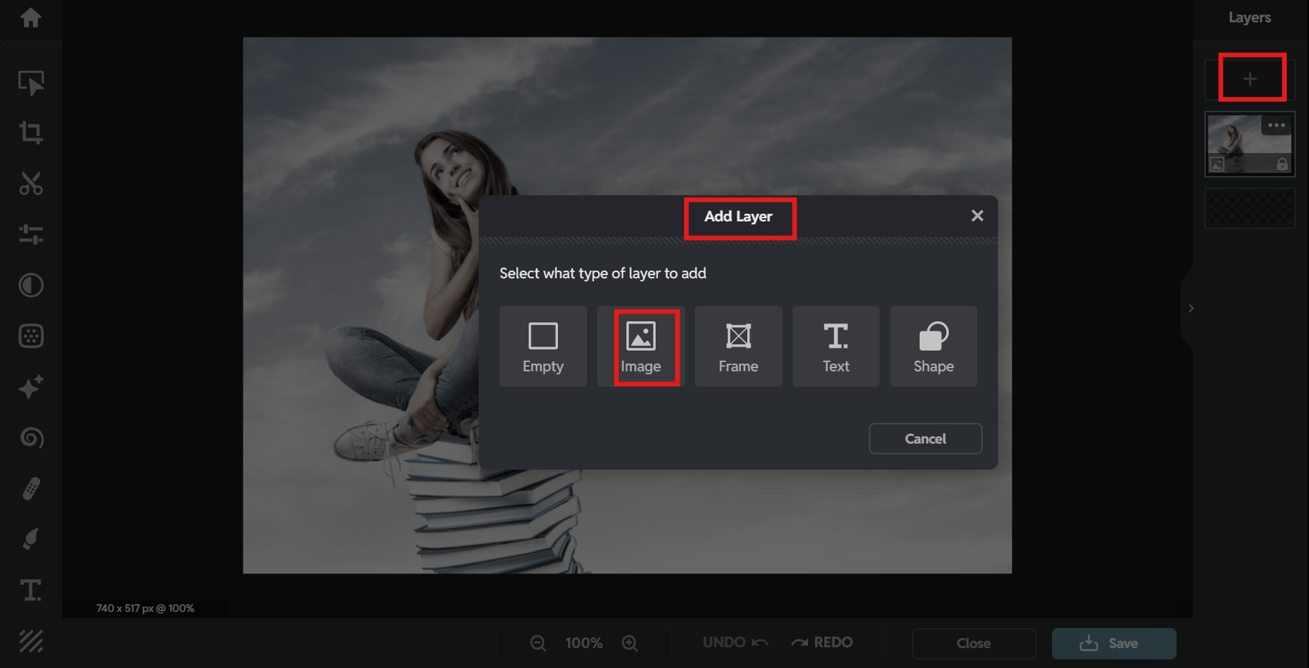Image resolution: width=1309 pixels, height=668 pixels.
Task: Open the layer three-dots options menu
Action: tap(1277, 125)
